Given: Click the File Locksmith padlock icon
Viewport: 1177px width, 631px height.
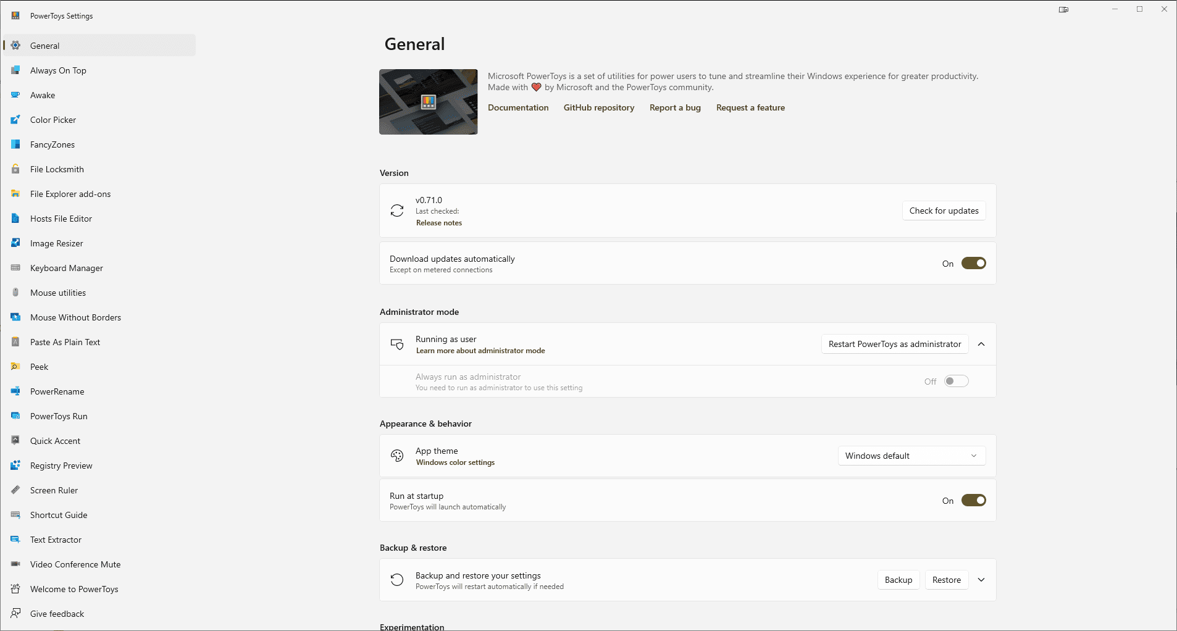Looking at the screenshot, I should click(x=15, y=169).
